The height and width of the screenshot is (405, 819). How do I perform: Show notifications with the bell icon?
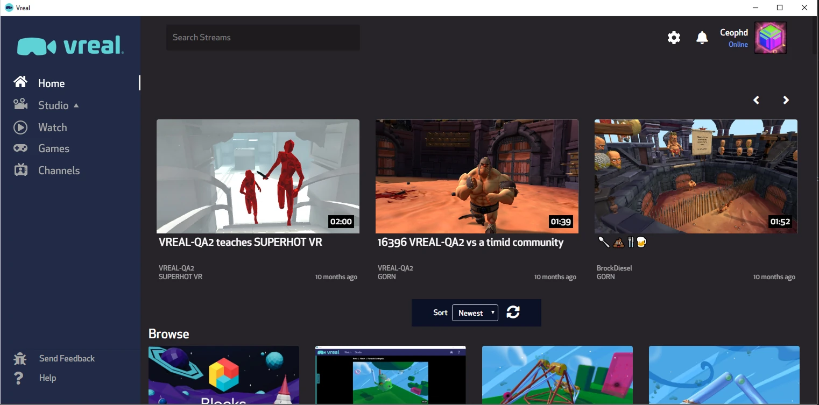[702, 37]
